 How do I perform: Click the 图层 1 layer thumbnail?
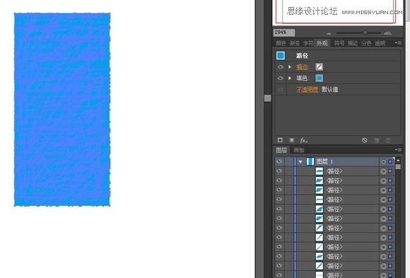[x=310, y=161]
